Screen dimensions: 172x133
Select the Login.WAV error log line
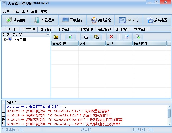(63, 124)
